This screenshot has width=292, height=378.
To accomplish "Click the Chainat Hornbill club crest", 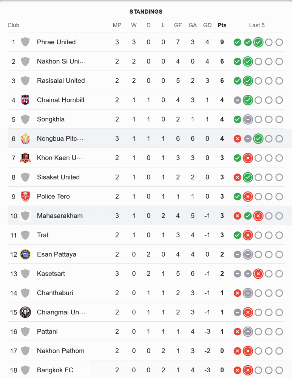I will 25,100.
